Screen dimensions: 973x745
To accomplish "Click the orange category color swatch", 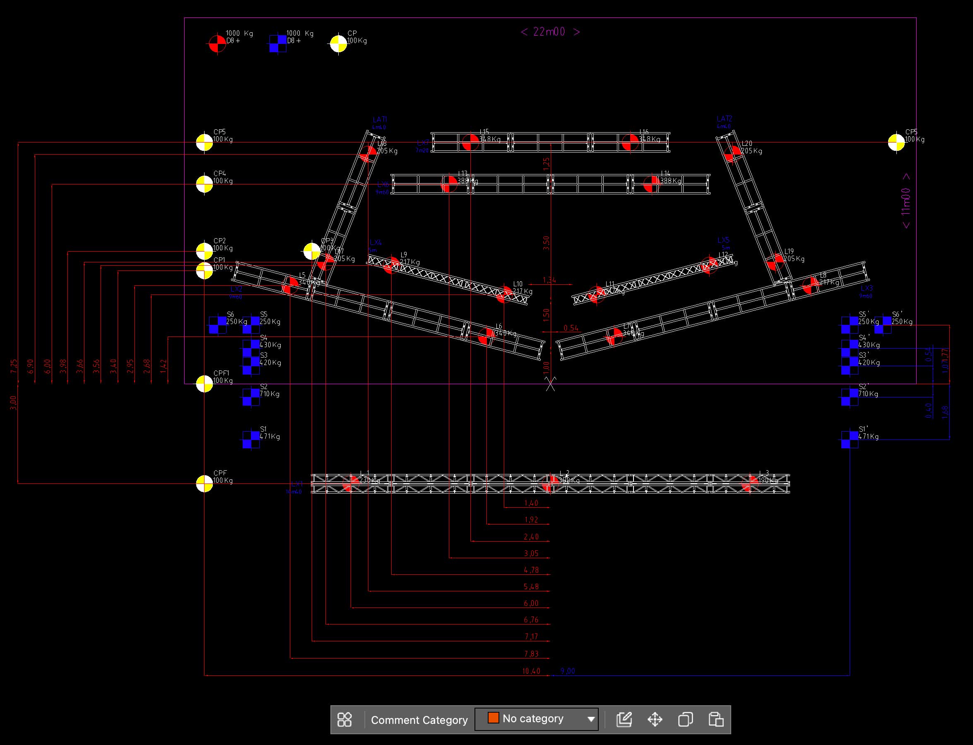I will 493,718.
